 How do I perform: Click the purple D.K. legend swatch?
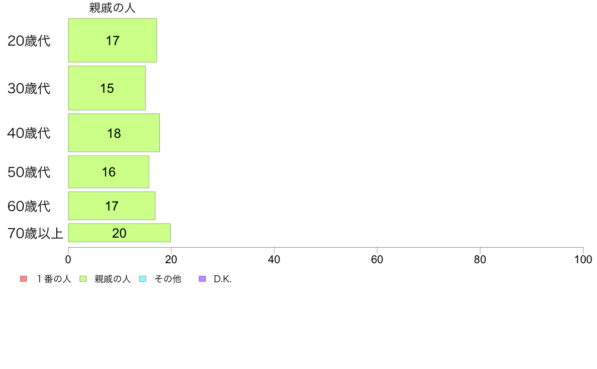(x=203, y=279)
